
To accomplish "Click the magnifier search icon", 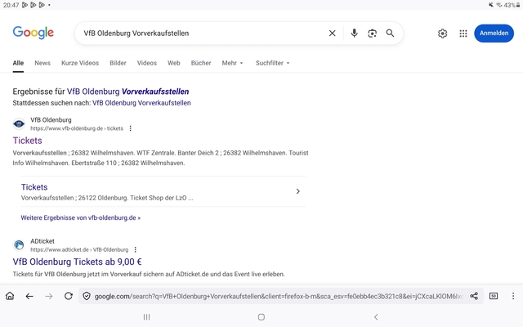I will pyautogui.click(x=390, y=34).
